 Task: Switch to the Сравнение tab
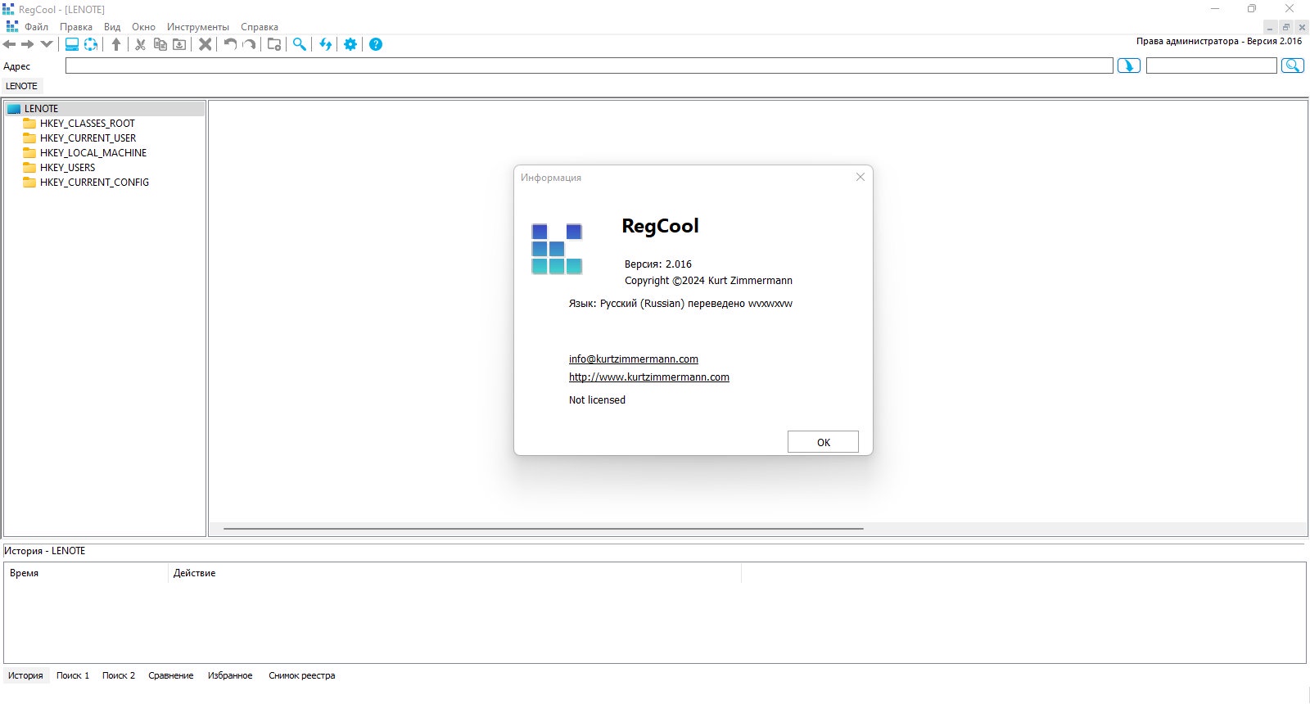coord(171,676)
